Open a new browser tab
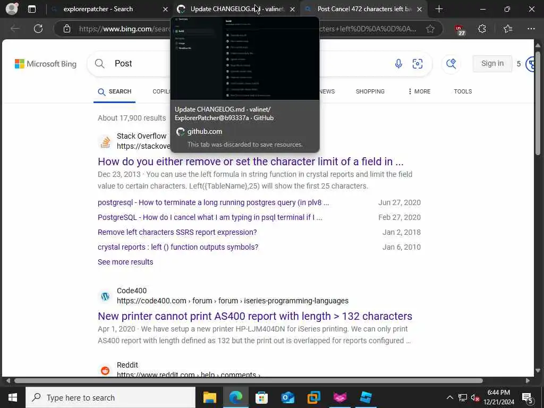 pos(439,9)
